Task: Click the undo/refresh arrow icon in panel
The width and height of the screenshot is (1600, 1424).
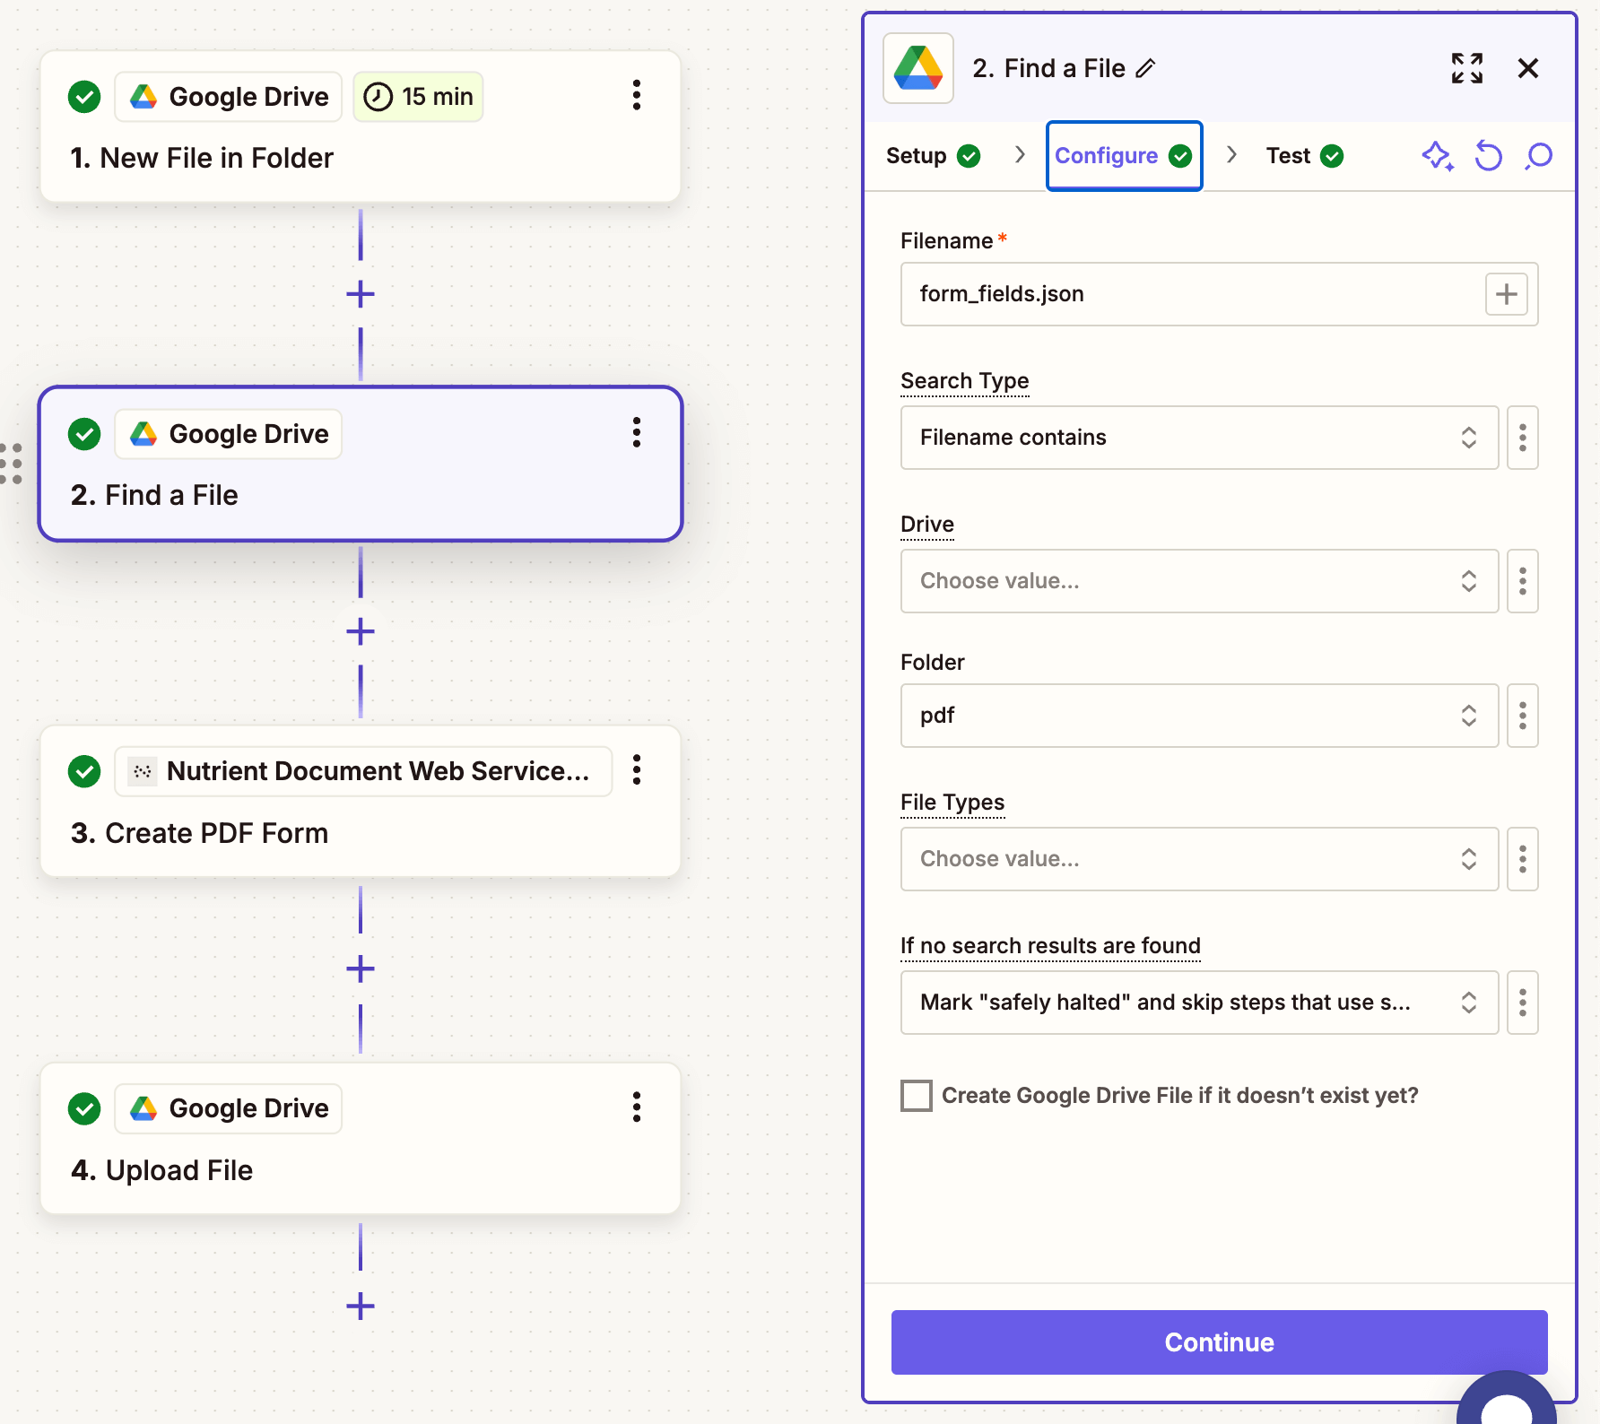Action: coord(1488,156)
